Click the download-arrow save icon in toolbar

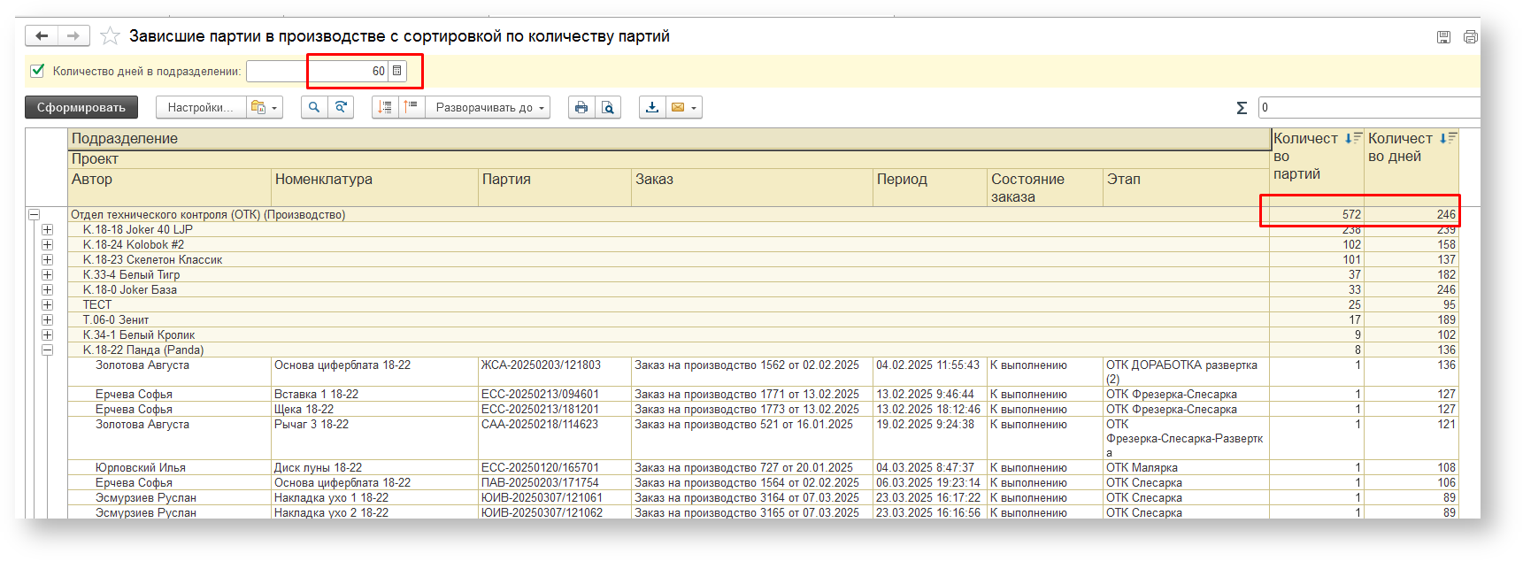652,107
